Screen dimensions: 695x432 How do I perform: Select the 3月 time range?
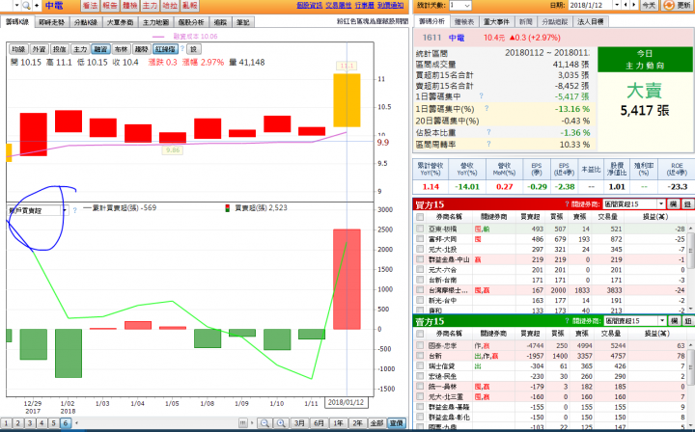coord(299,423)
